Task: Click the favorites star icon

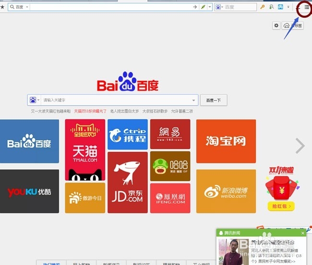Action: point(2,7)
